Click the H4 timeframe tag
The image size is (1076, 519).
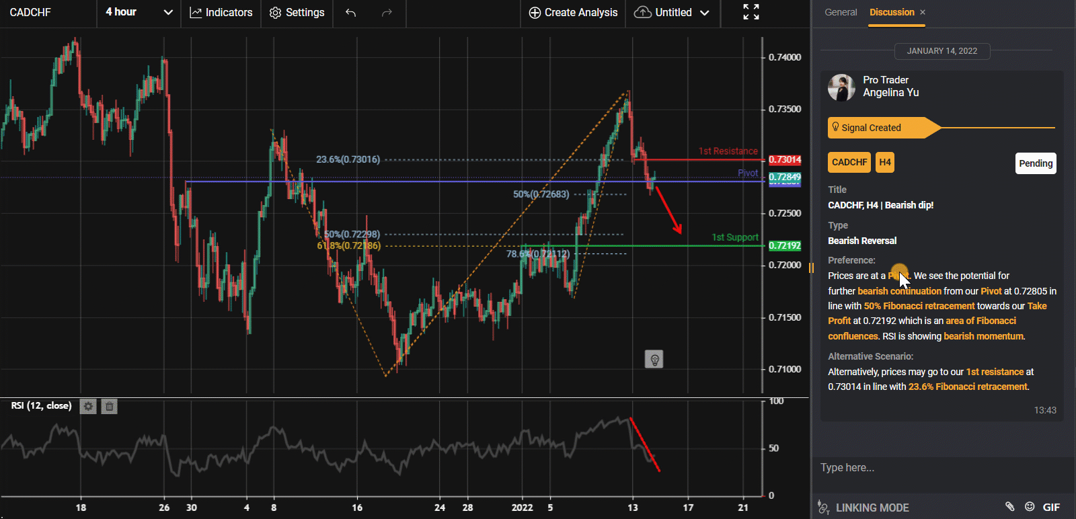pos(885,162)
